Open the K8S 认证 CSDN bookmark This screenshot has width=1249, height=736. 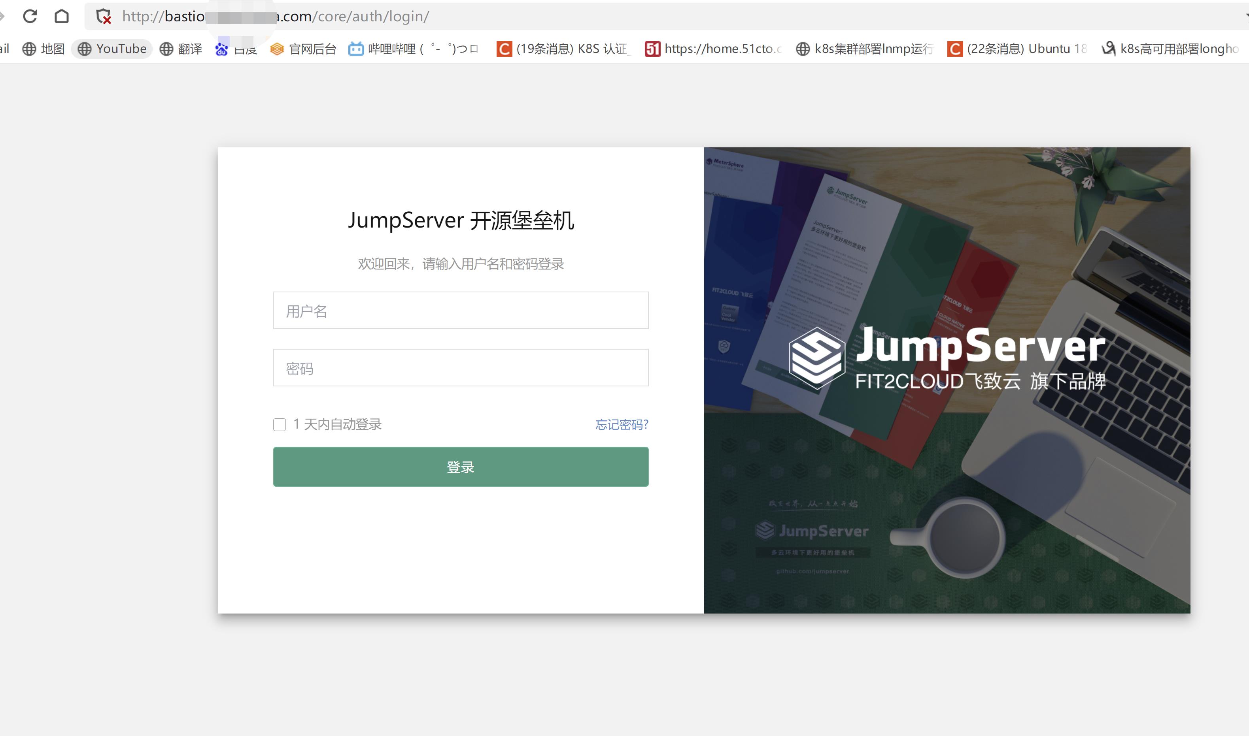point(563,49)
